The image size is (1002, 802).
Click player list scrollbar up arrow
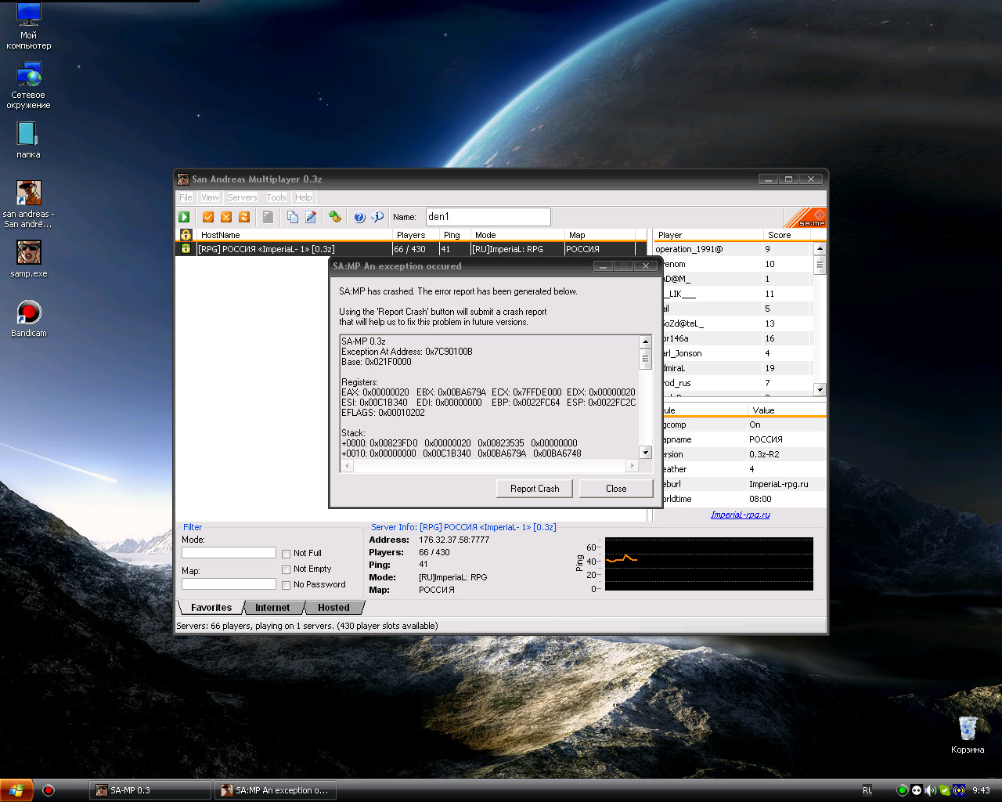pyautogui.click(x=820, y=249)
